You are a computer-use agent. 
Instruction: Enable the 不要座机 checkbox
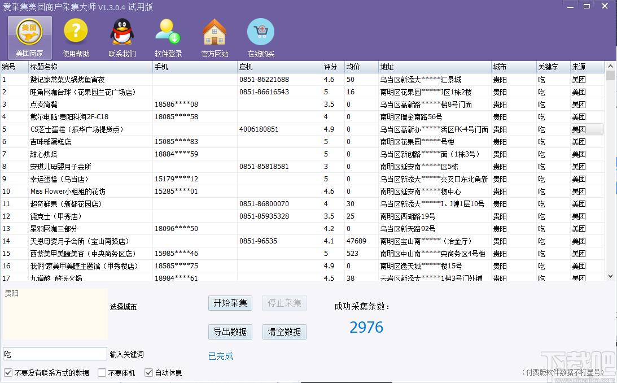tap(102, 372)
